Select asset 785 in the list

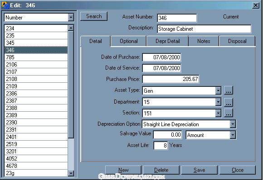36,57
